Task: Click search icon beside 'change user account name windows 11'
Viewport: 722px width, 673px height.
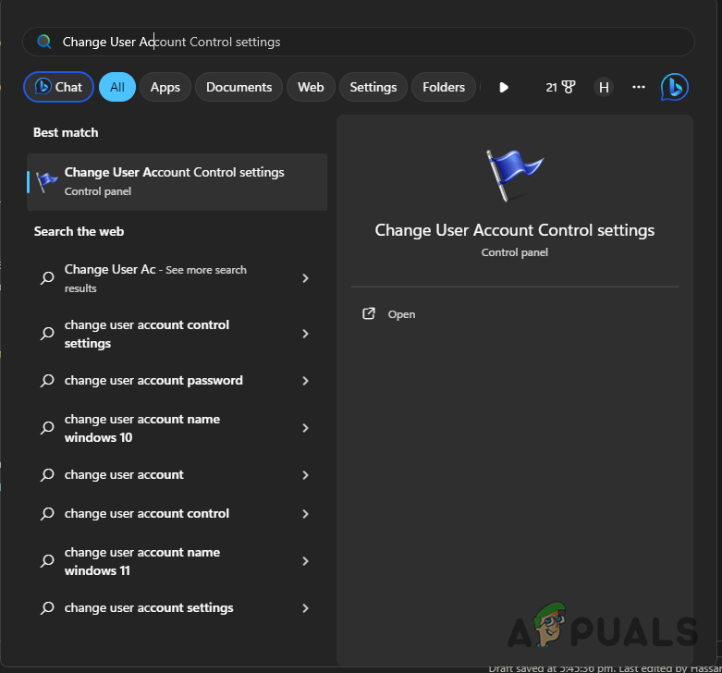Action: click(x=47, y=561)
